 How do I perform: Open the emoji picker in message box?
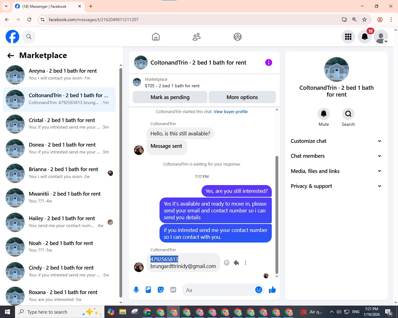[259, 290]
